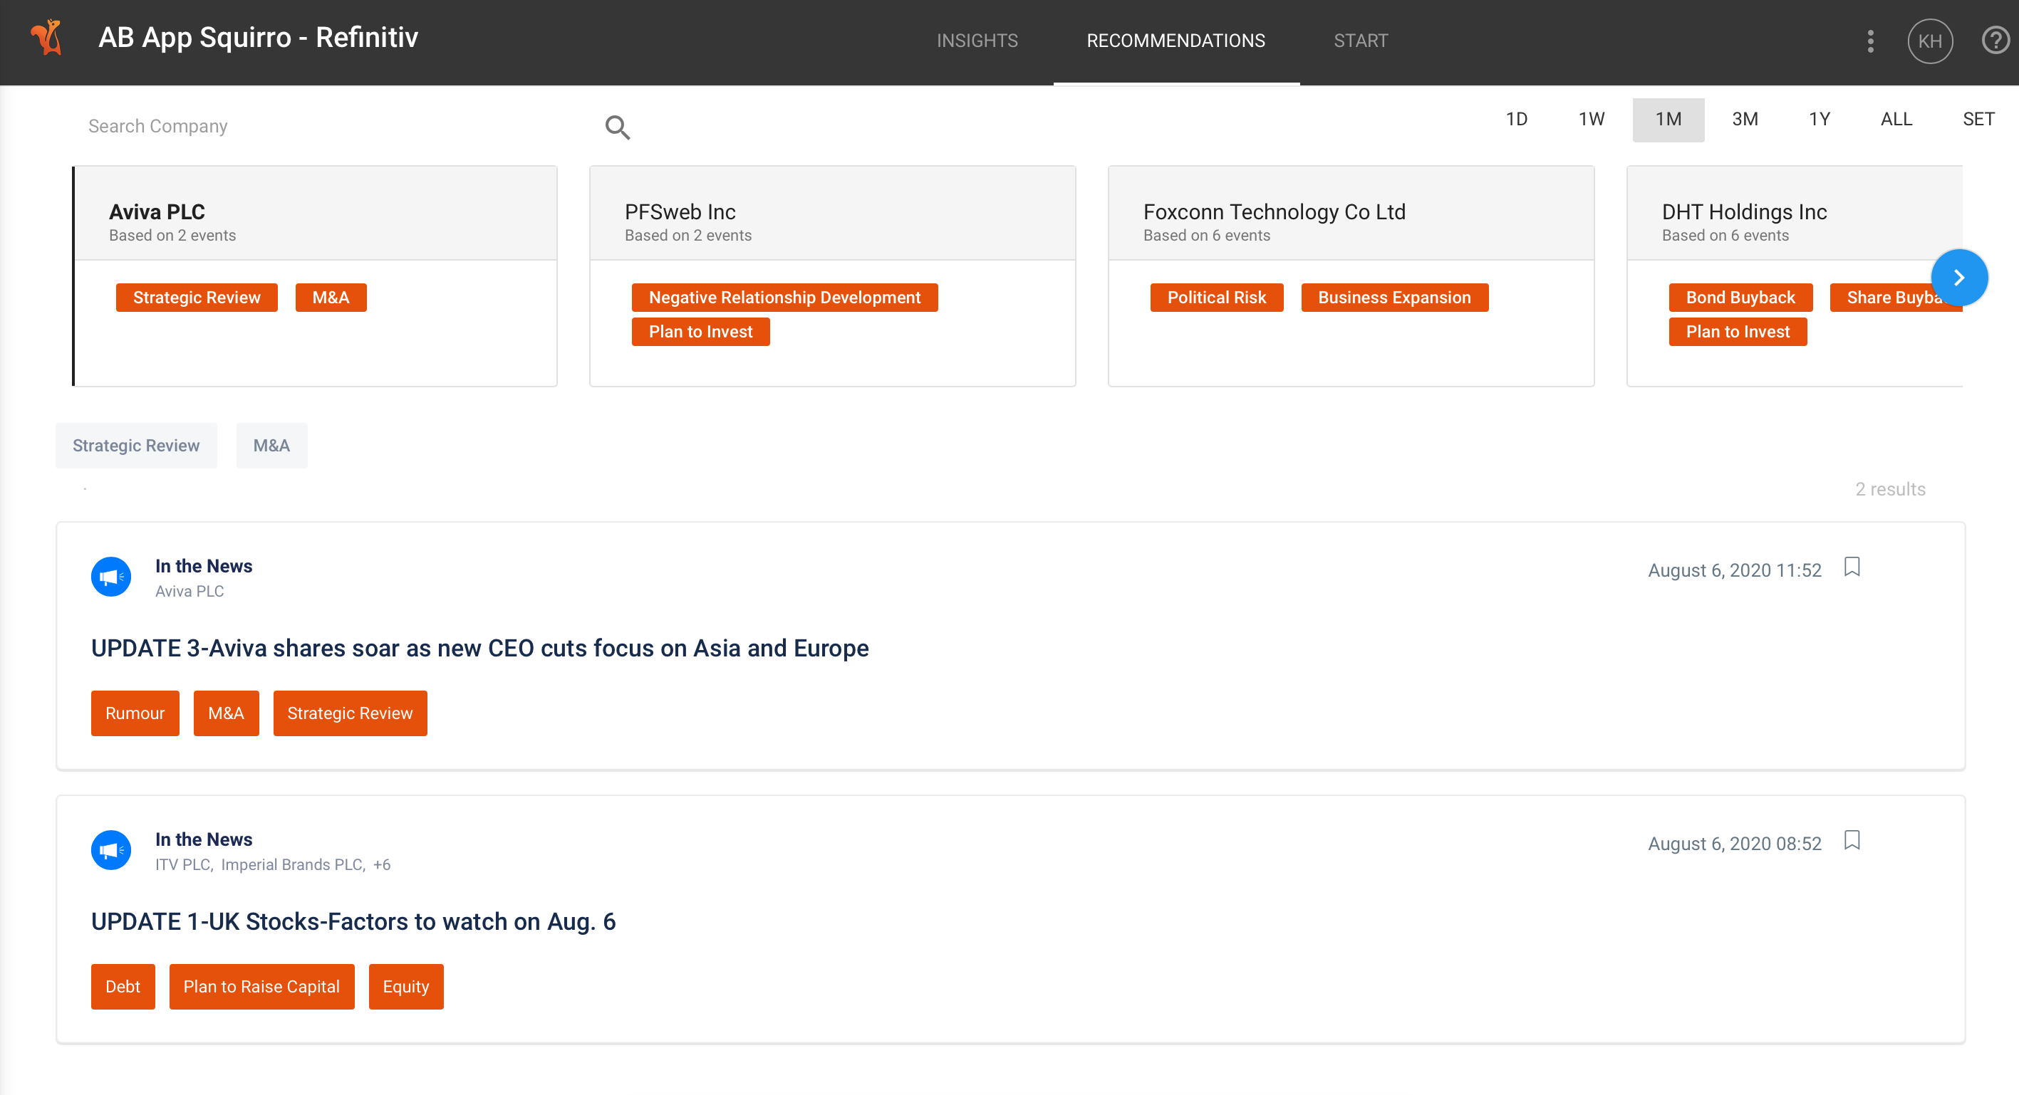
Task: Click the Debt tag
Action: 123,987
